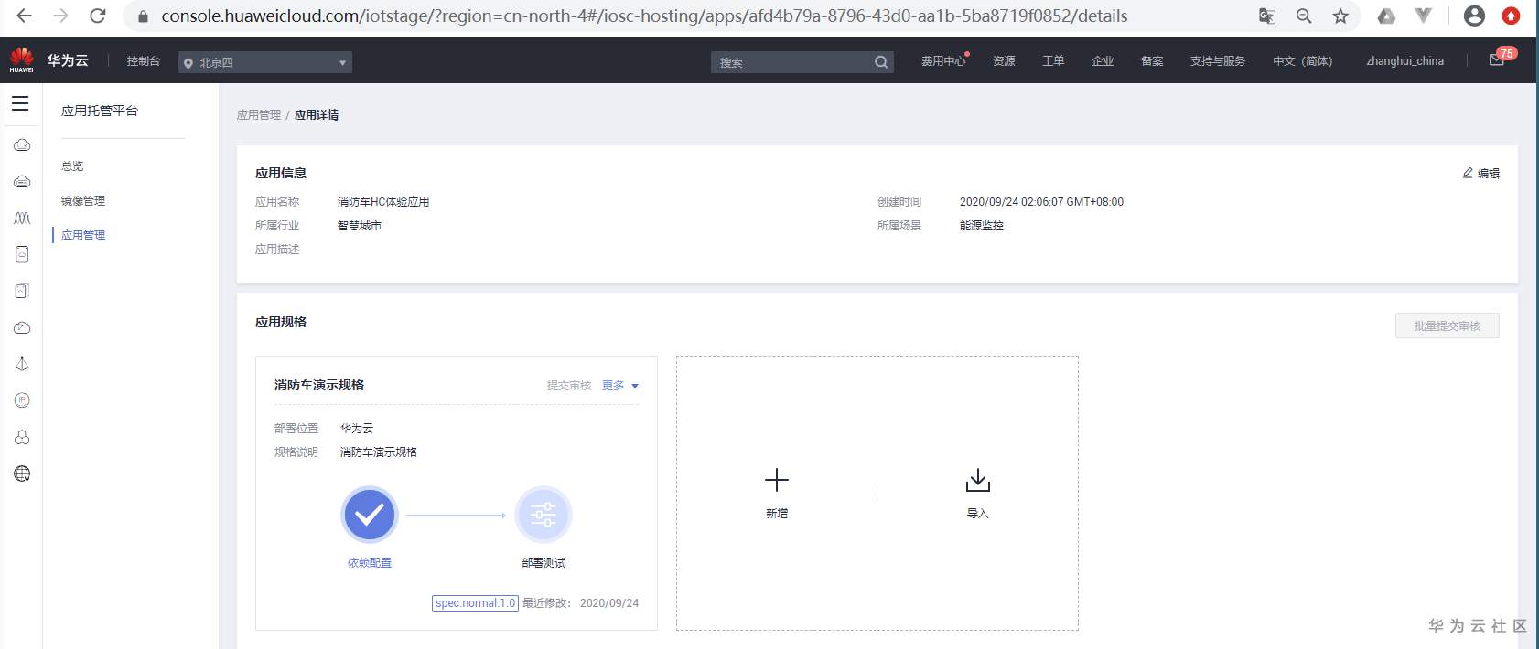Open 企业 menu
Image resolution: width=1539 pixels, height=649 pixels.
click(x=1103, y=61)
